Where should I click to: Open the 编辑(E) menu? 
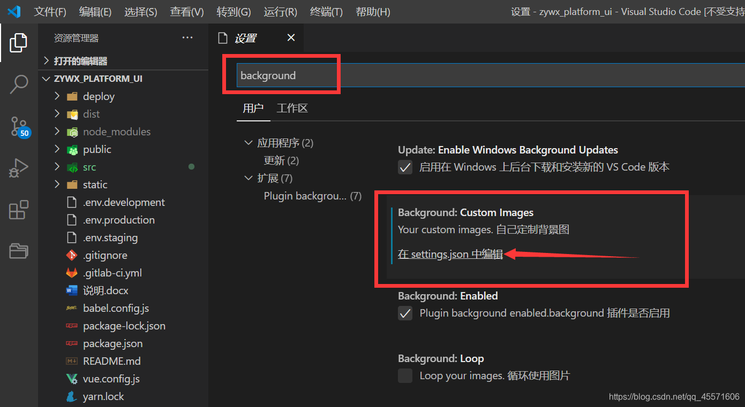pos(95,12)
